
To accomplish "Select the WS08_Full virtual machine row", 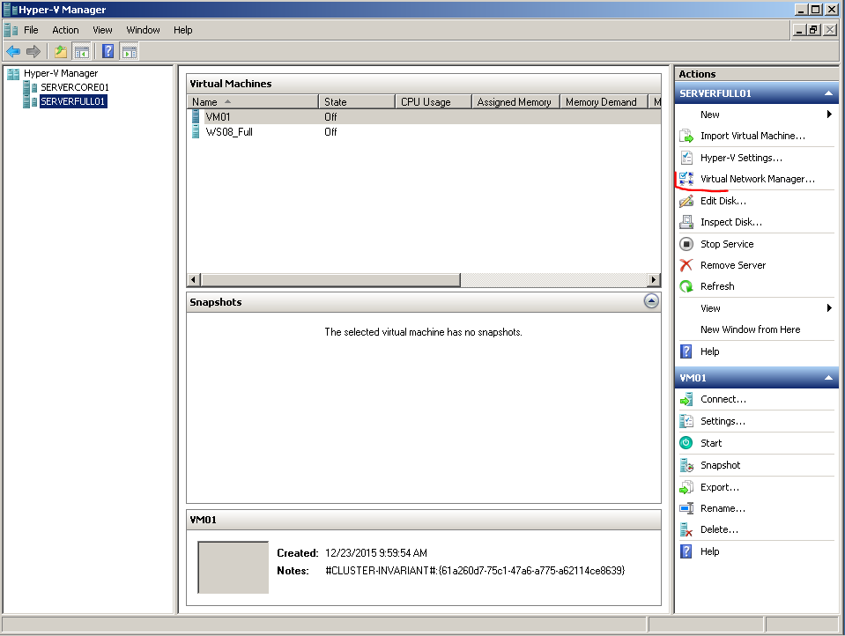I will tap(424, 132).
